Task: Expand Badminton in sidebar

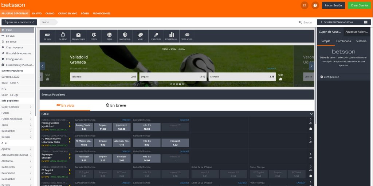Action: click(x=31, y=167)
